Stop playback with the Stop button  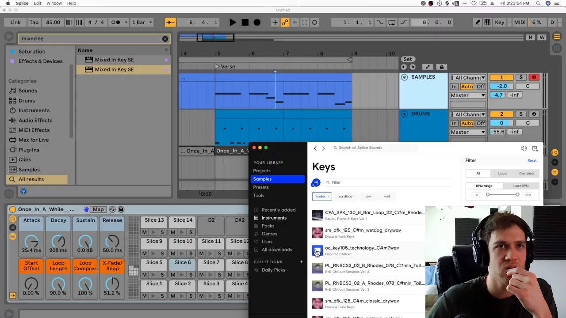coord(245,23)
